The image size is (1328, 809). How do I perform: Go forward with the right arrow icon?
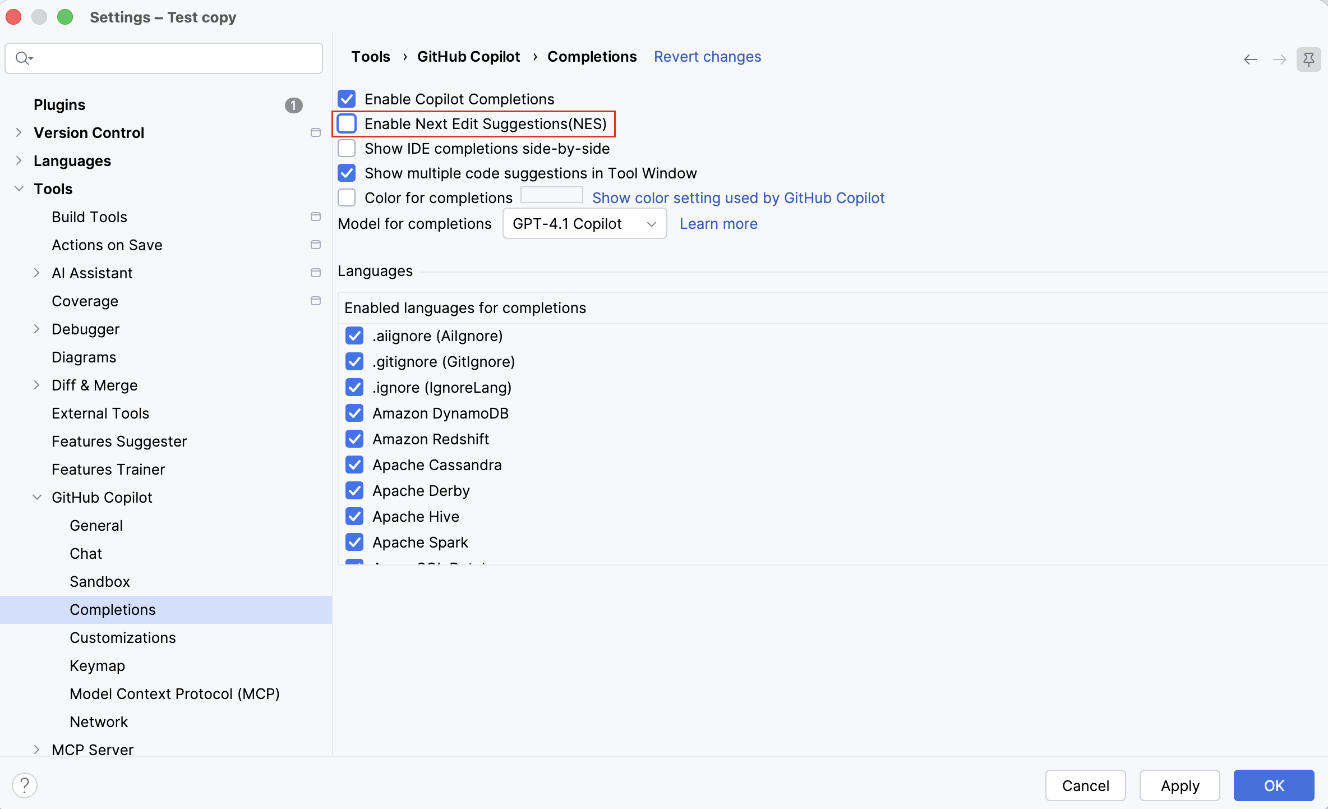(x=1279, y=59)
